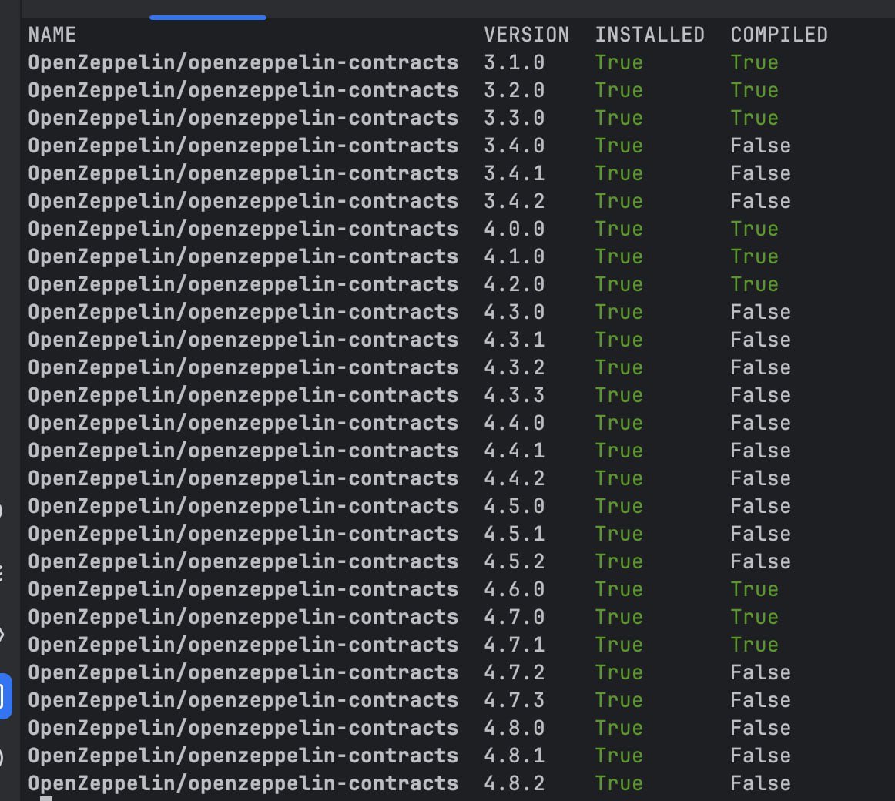Click INSTALLED True for version 3.4.1
Viewport: 895px width, 801px height.
pyautogui.click(x=618, y=173)
